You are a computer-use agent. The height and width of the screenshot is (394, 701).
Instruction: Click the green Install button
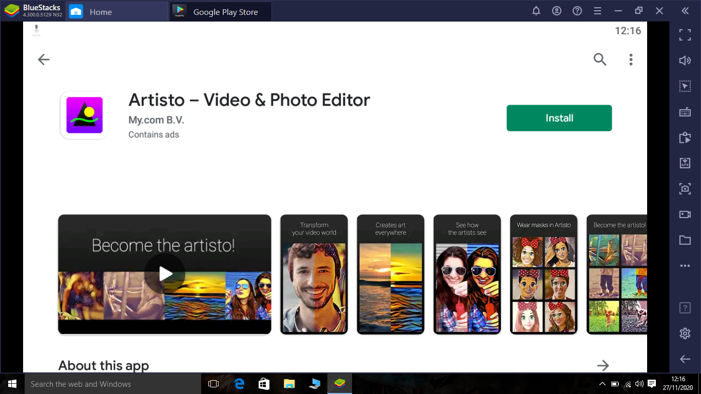(559, 118)
